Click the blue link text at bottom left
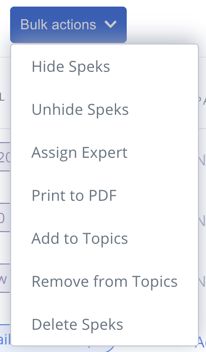 tap(5, 339)
